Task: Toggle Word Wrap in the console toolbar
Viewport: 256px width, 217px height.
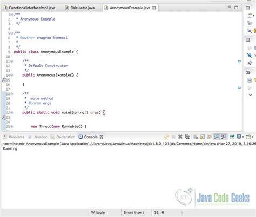Action: click(x=210, y=137)
